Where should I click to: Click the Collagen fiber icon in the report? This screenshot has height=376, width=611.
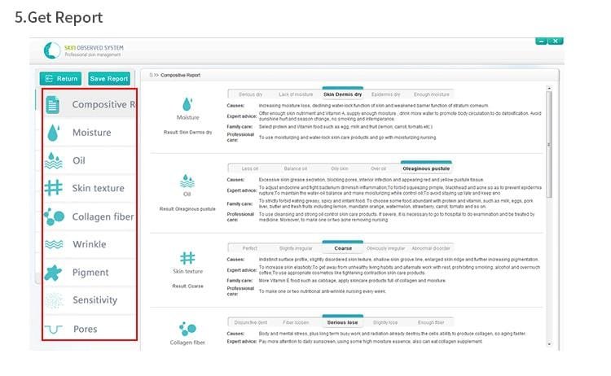(x=187, y=329)
